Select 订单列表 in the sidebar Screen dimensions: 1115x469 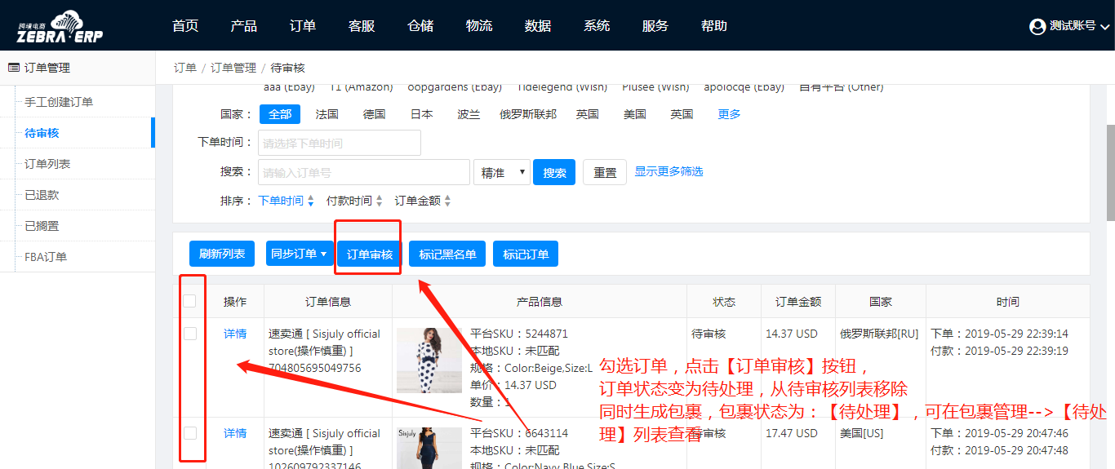(47, 164)
